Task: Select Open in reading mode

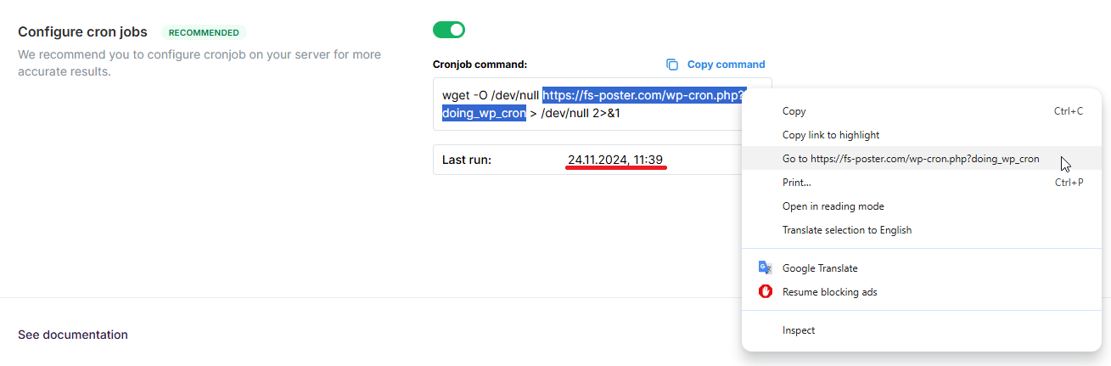Action: coord(921,206)
